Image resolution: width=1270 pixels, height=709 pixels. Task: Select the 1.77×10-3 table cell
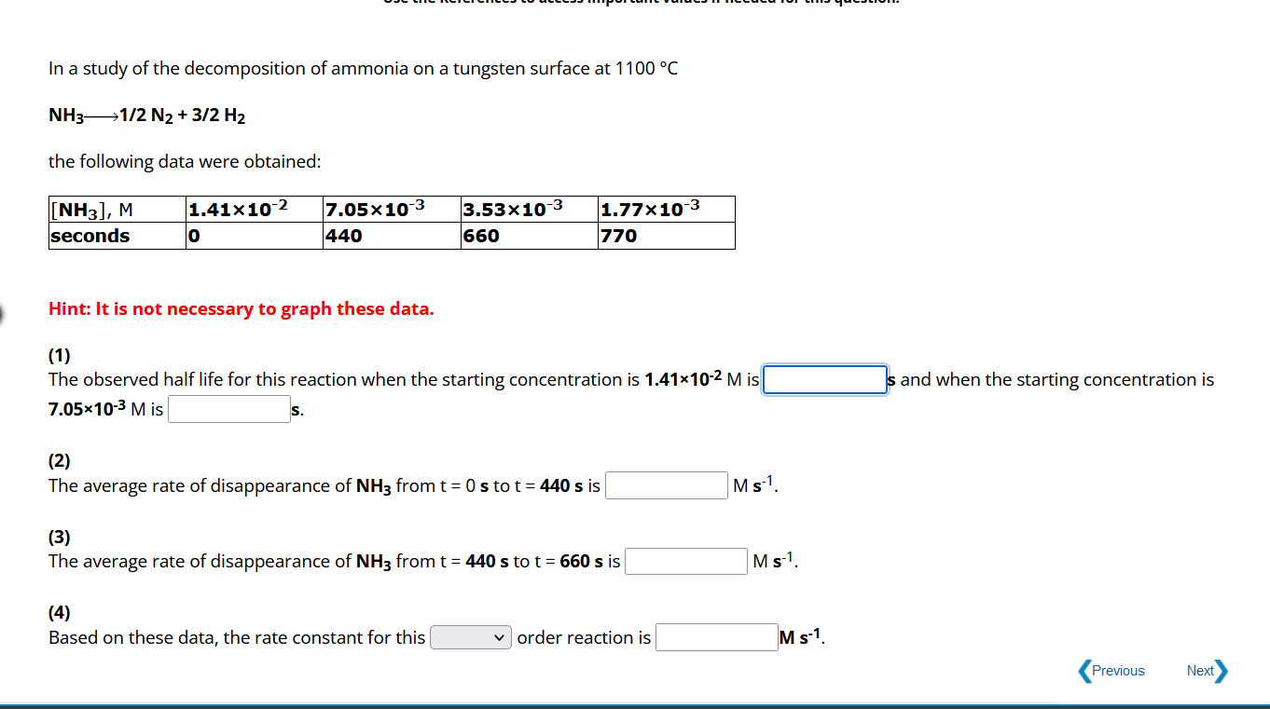(x=666, y=210)
